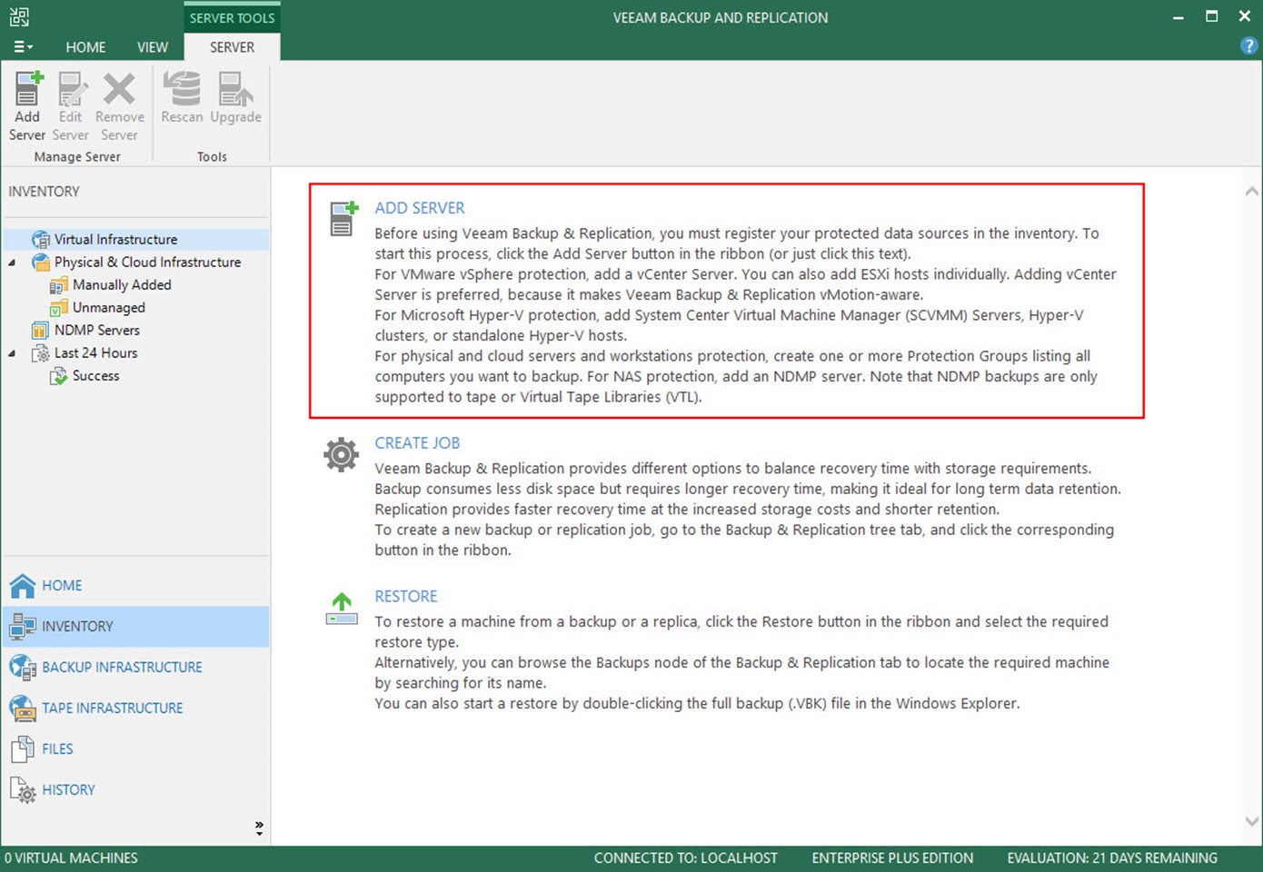Click the Unmanaged folder icon
Viewport: 1263px width, 872px height.
point(59,308)
